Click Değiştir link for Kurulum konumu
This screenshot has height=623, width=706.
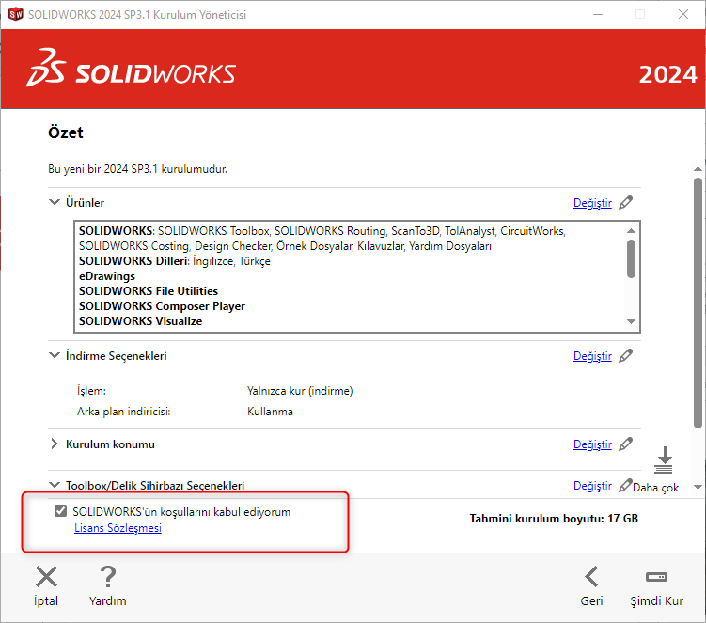pos(592,444)
